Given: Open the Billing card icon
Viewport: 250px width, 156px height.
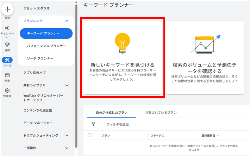Looking at the screenshot, I should click(x=7, y=75).
